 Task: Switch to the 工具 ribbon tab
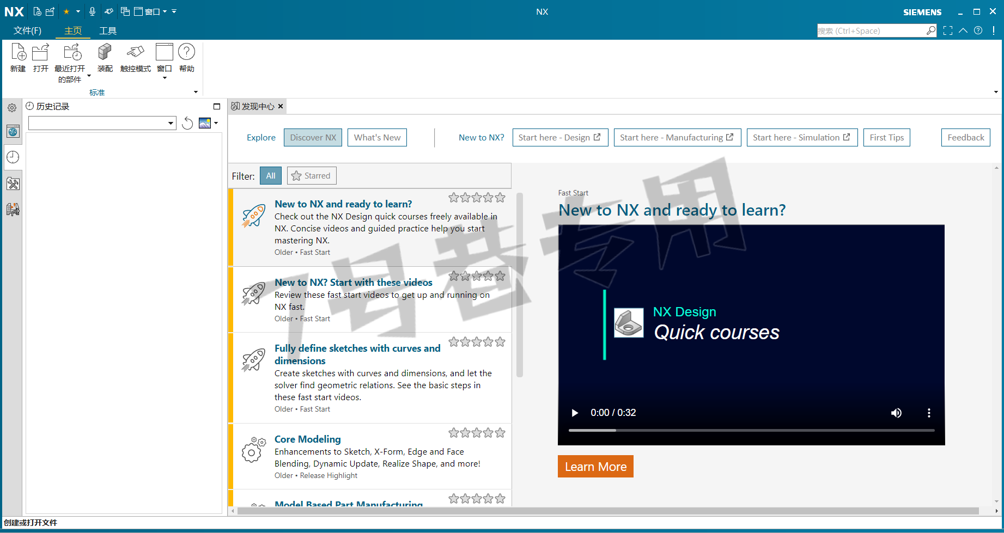108,30
